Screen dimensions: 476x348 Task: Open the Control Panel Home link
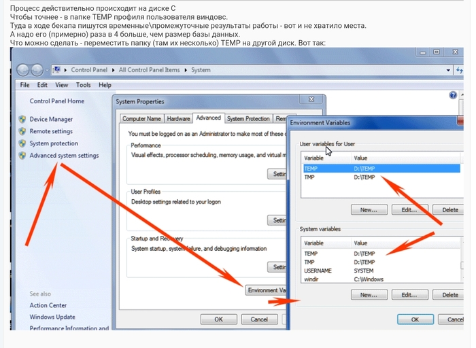(x=56, y=101)
